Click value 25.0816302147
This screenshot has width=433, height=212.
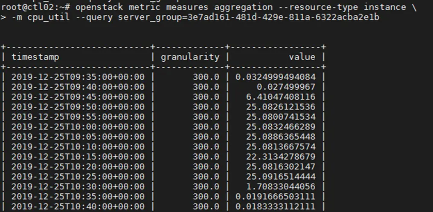[281, 166]
